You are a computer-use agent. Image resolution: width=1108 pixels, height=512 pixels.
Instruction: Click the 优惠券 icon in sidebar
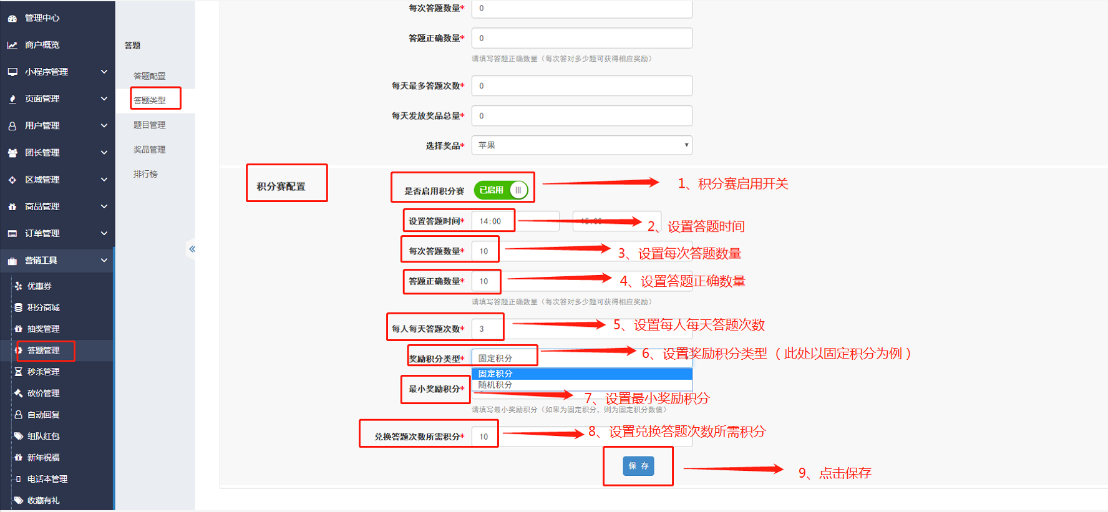[19, 286]
